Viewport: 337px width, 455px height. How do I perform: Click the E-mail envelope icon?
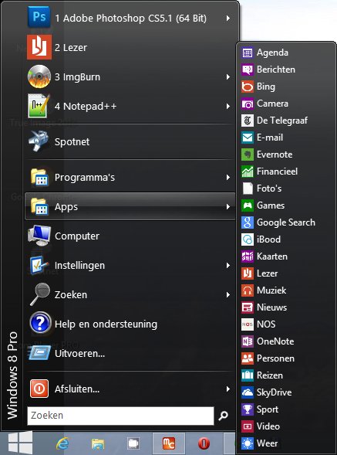click(x=248, y=138)
